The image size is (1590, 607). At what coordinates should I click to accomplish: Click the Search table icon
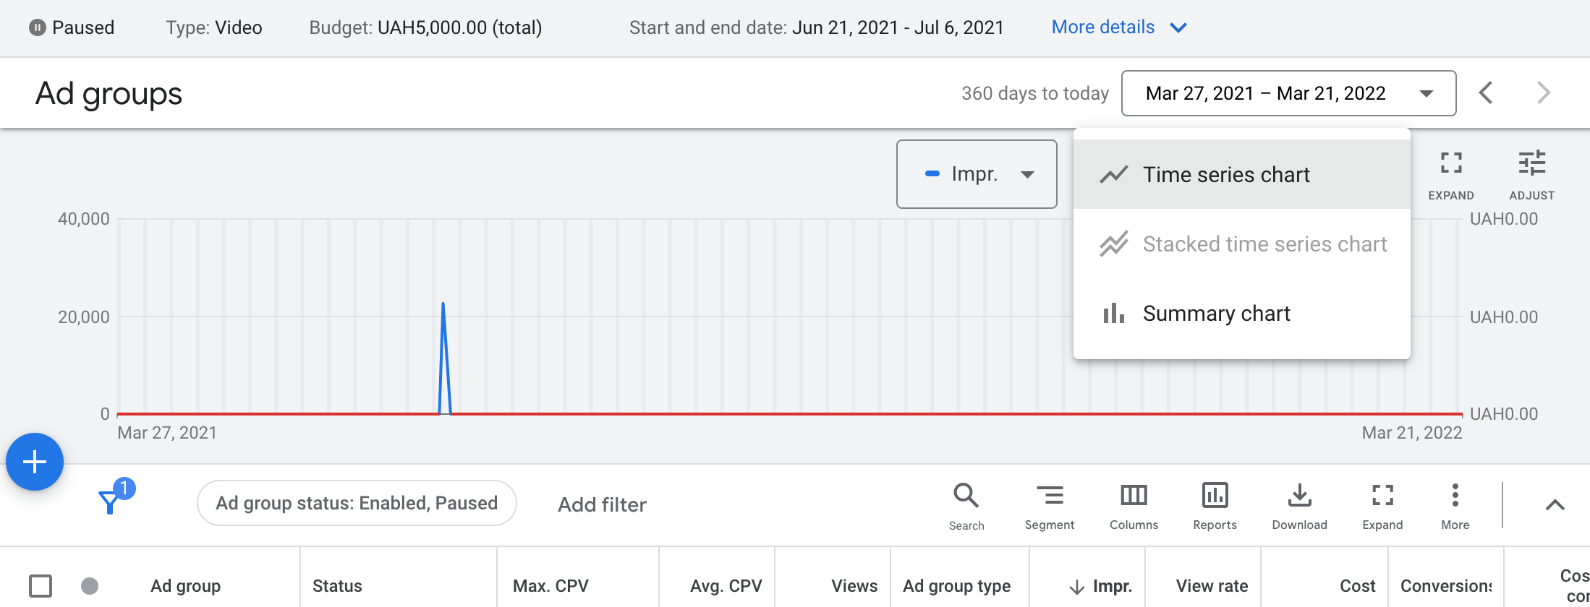(966, 505)
